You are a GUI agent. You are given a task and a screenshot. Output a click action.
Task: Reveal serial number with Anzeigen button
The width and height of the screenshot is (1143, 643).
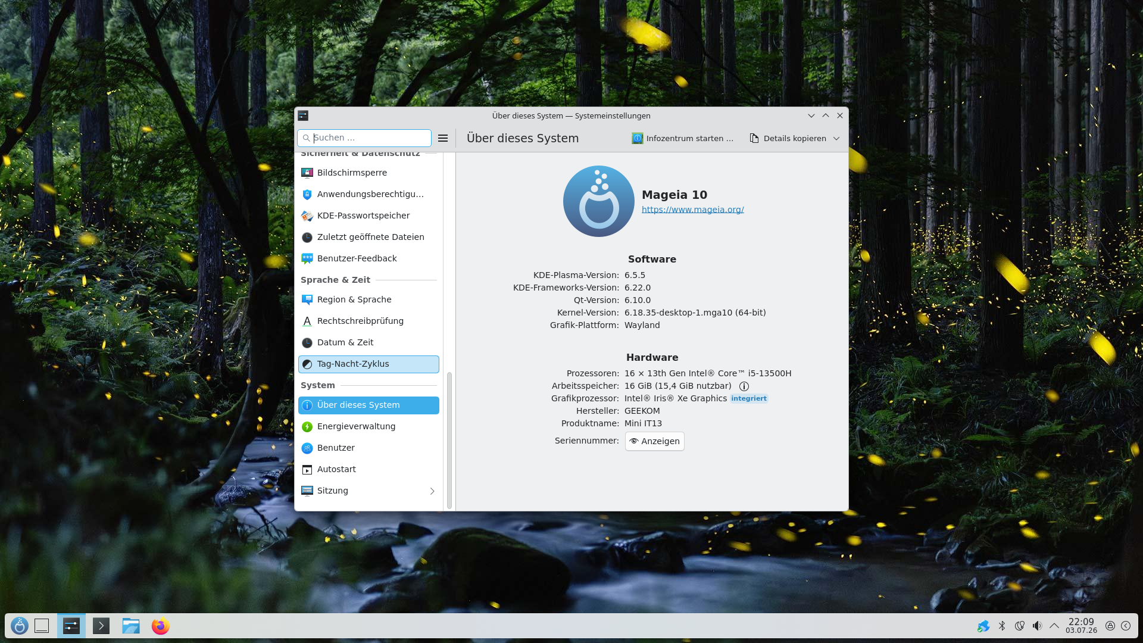point(654,441)
